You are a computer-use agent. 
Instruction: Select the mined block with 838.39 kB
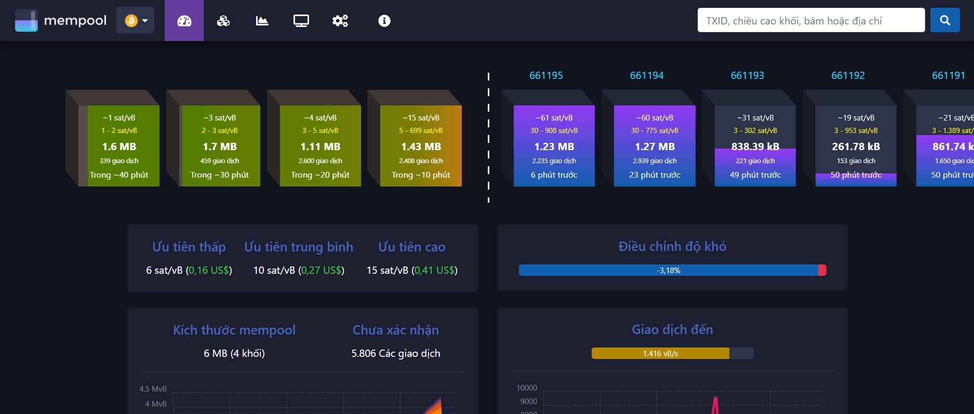755,146
